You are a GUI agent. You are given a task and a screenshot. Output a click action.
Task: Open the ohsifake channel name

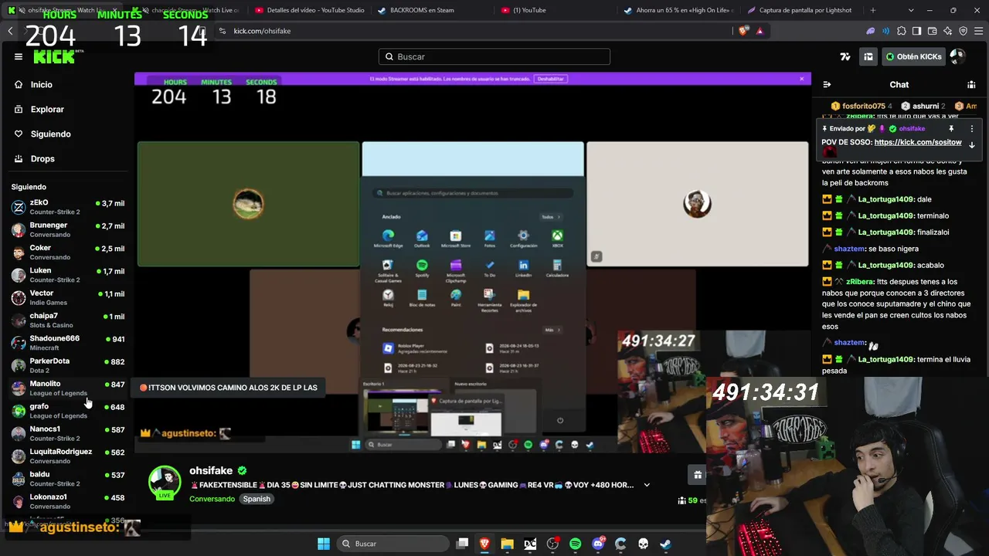click(211, 470)
